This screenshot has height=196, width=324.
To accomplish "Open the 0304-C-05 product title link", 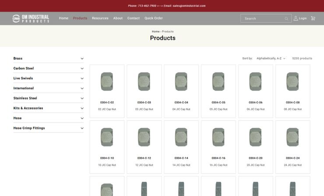I will click(218, 102).
